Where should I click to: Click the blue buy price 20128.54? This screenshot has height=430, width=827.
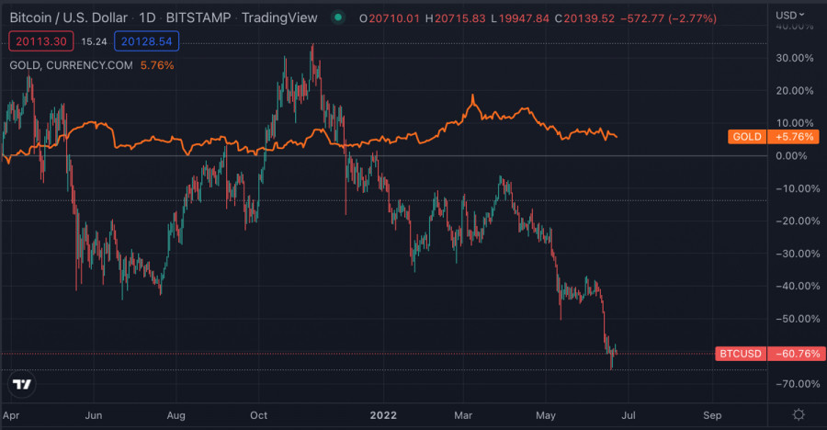pos(147,41)
